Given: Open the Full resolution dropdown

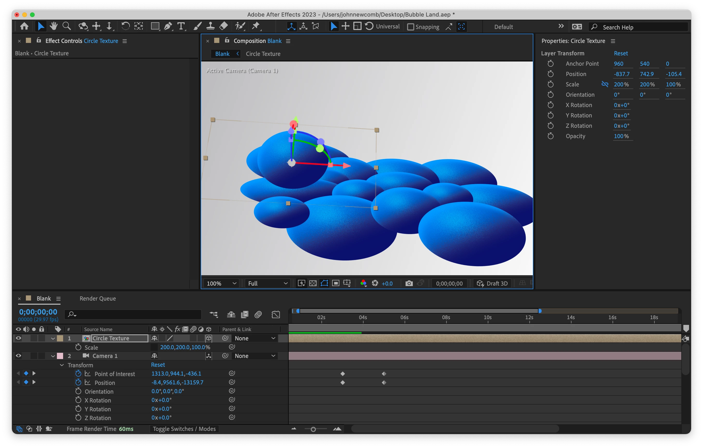Looking at the screenshot, I should (x=267, y=283).
